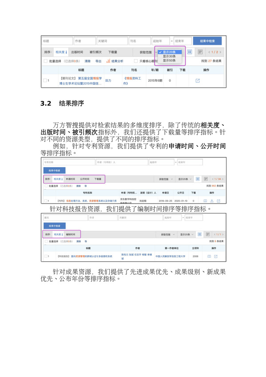The width and height of the screenshot is (266, 377).
Task: Click 关键词 input field in journal screenshot
Action: 112,41
